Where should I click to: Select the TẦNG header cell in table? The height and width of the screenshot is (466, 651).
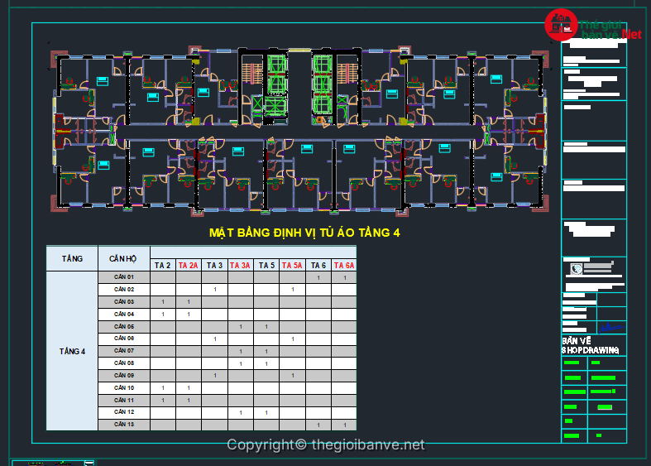click(x=72, y=258)
